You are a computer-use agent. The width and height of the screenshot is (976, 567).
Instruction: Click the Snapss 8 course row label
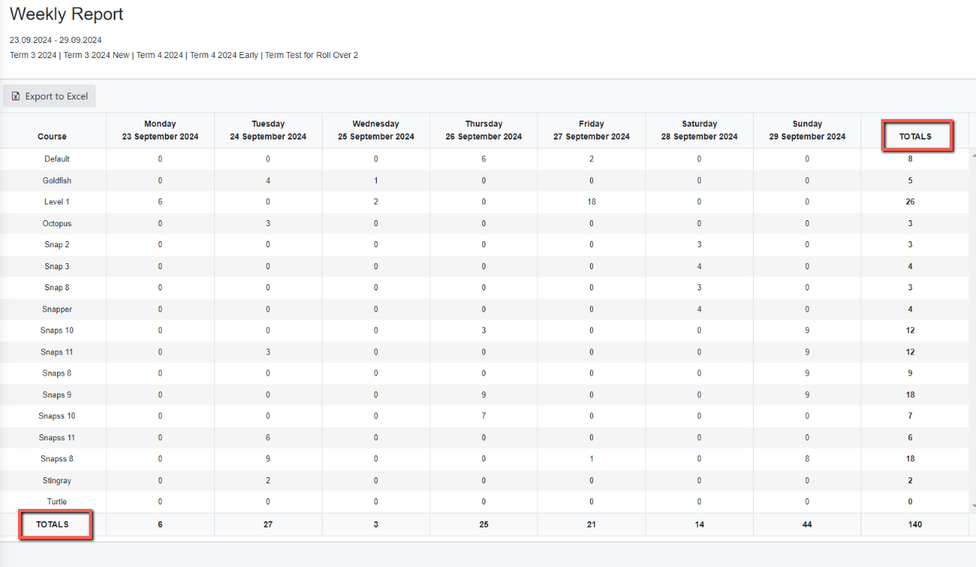pyautogui.click(x=57, y=458)
